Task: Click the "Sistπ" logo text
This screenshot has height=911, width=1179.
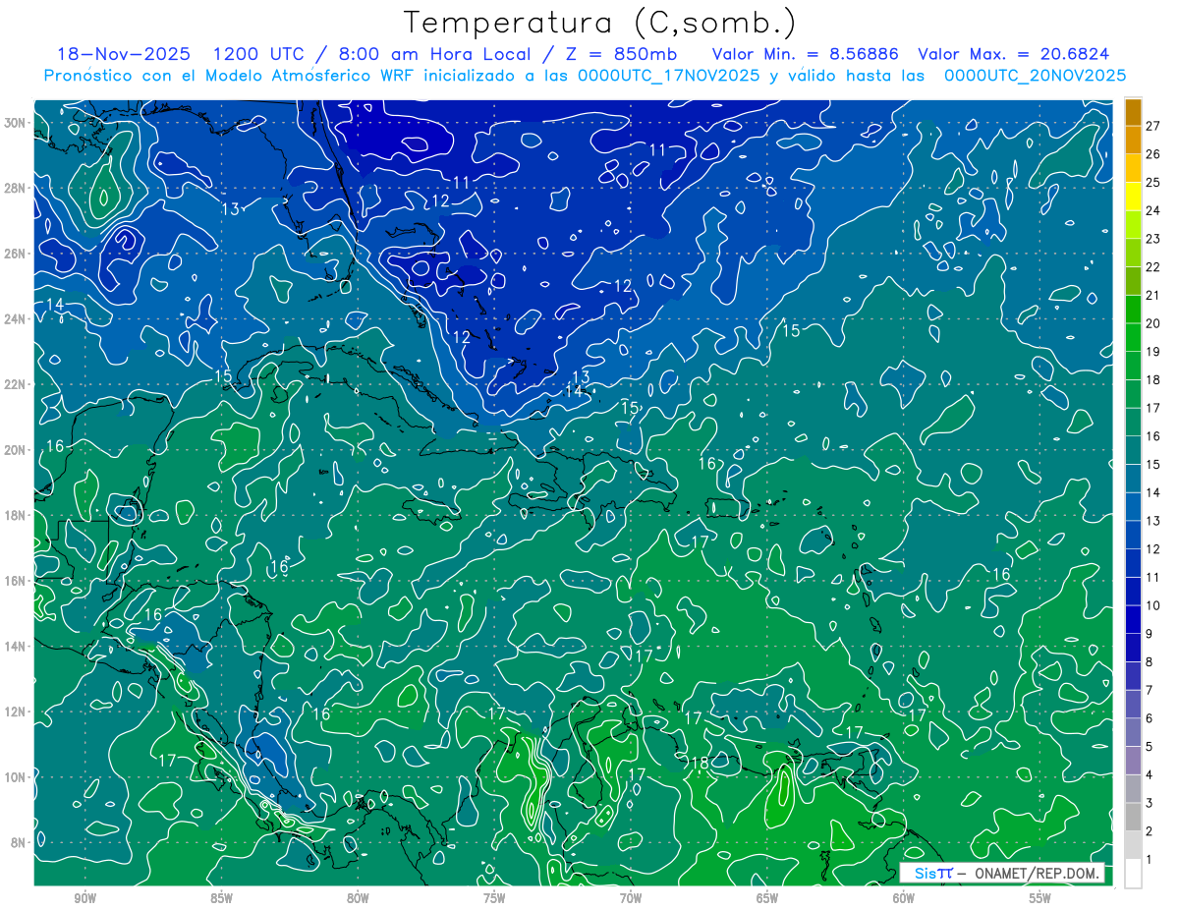Action: pos(933,873)
